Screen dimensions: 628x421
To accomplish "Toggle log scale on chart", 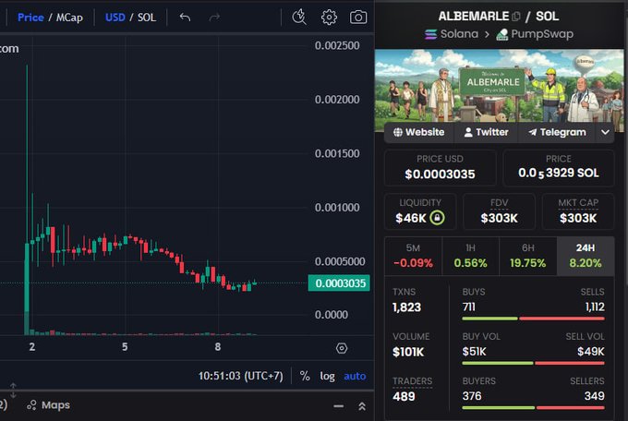I will tap(327, 376).
